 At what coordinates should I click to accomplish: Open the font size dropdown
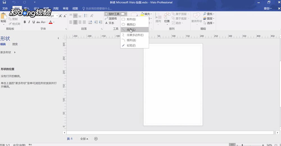[57, 16]
